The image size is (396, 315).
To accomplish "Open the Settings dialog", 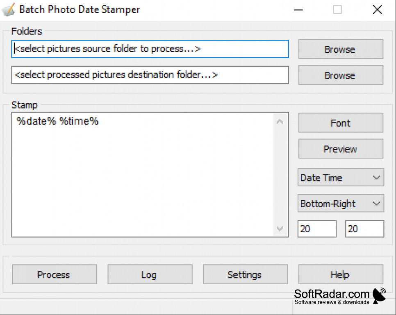I will tap(246, 274).
